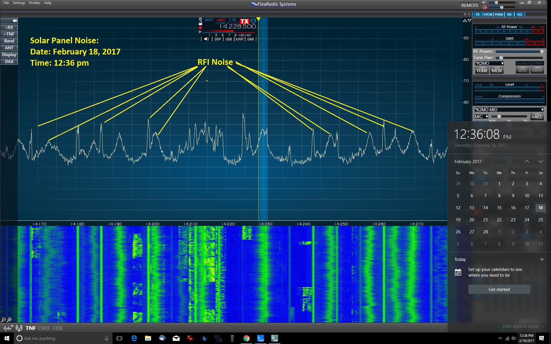Viewport: 551px width, 344px height.
Task: Open the MIC input source dropdown
Action: click(x=481, y=117)
